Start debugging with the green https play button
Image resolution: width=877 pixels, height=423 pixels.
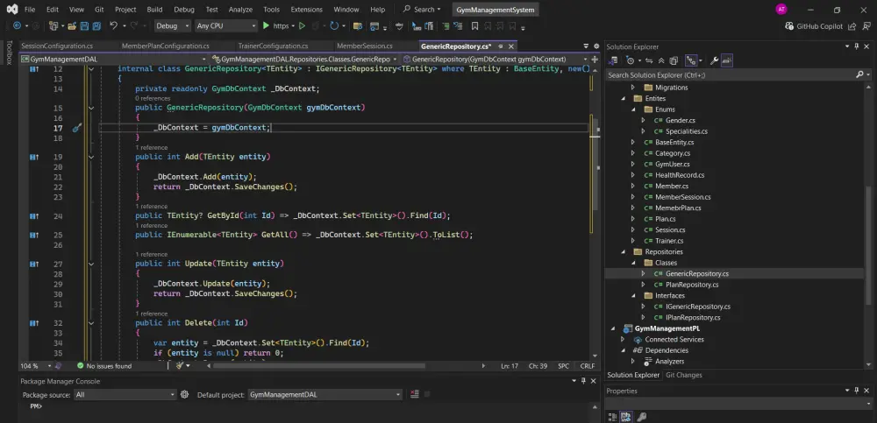pyautogui.click(x=267, y=25)
